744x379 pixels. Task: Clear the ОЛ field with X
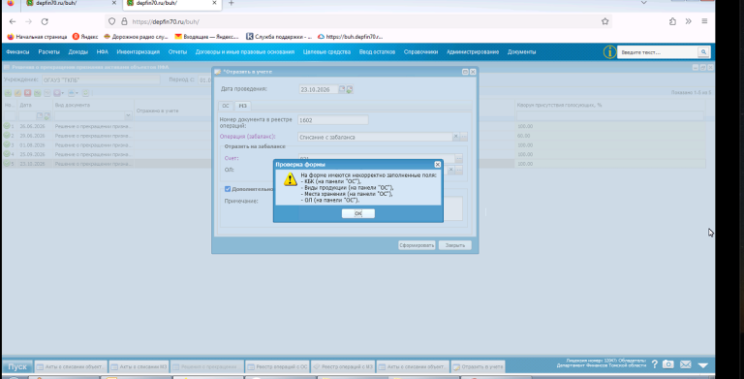tap(450, 170)
